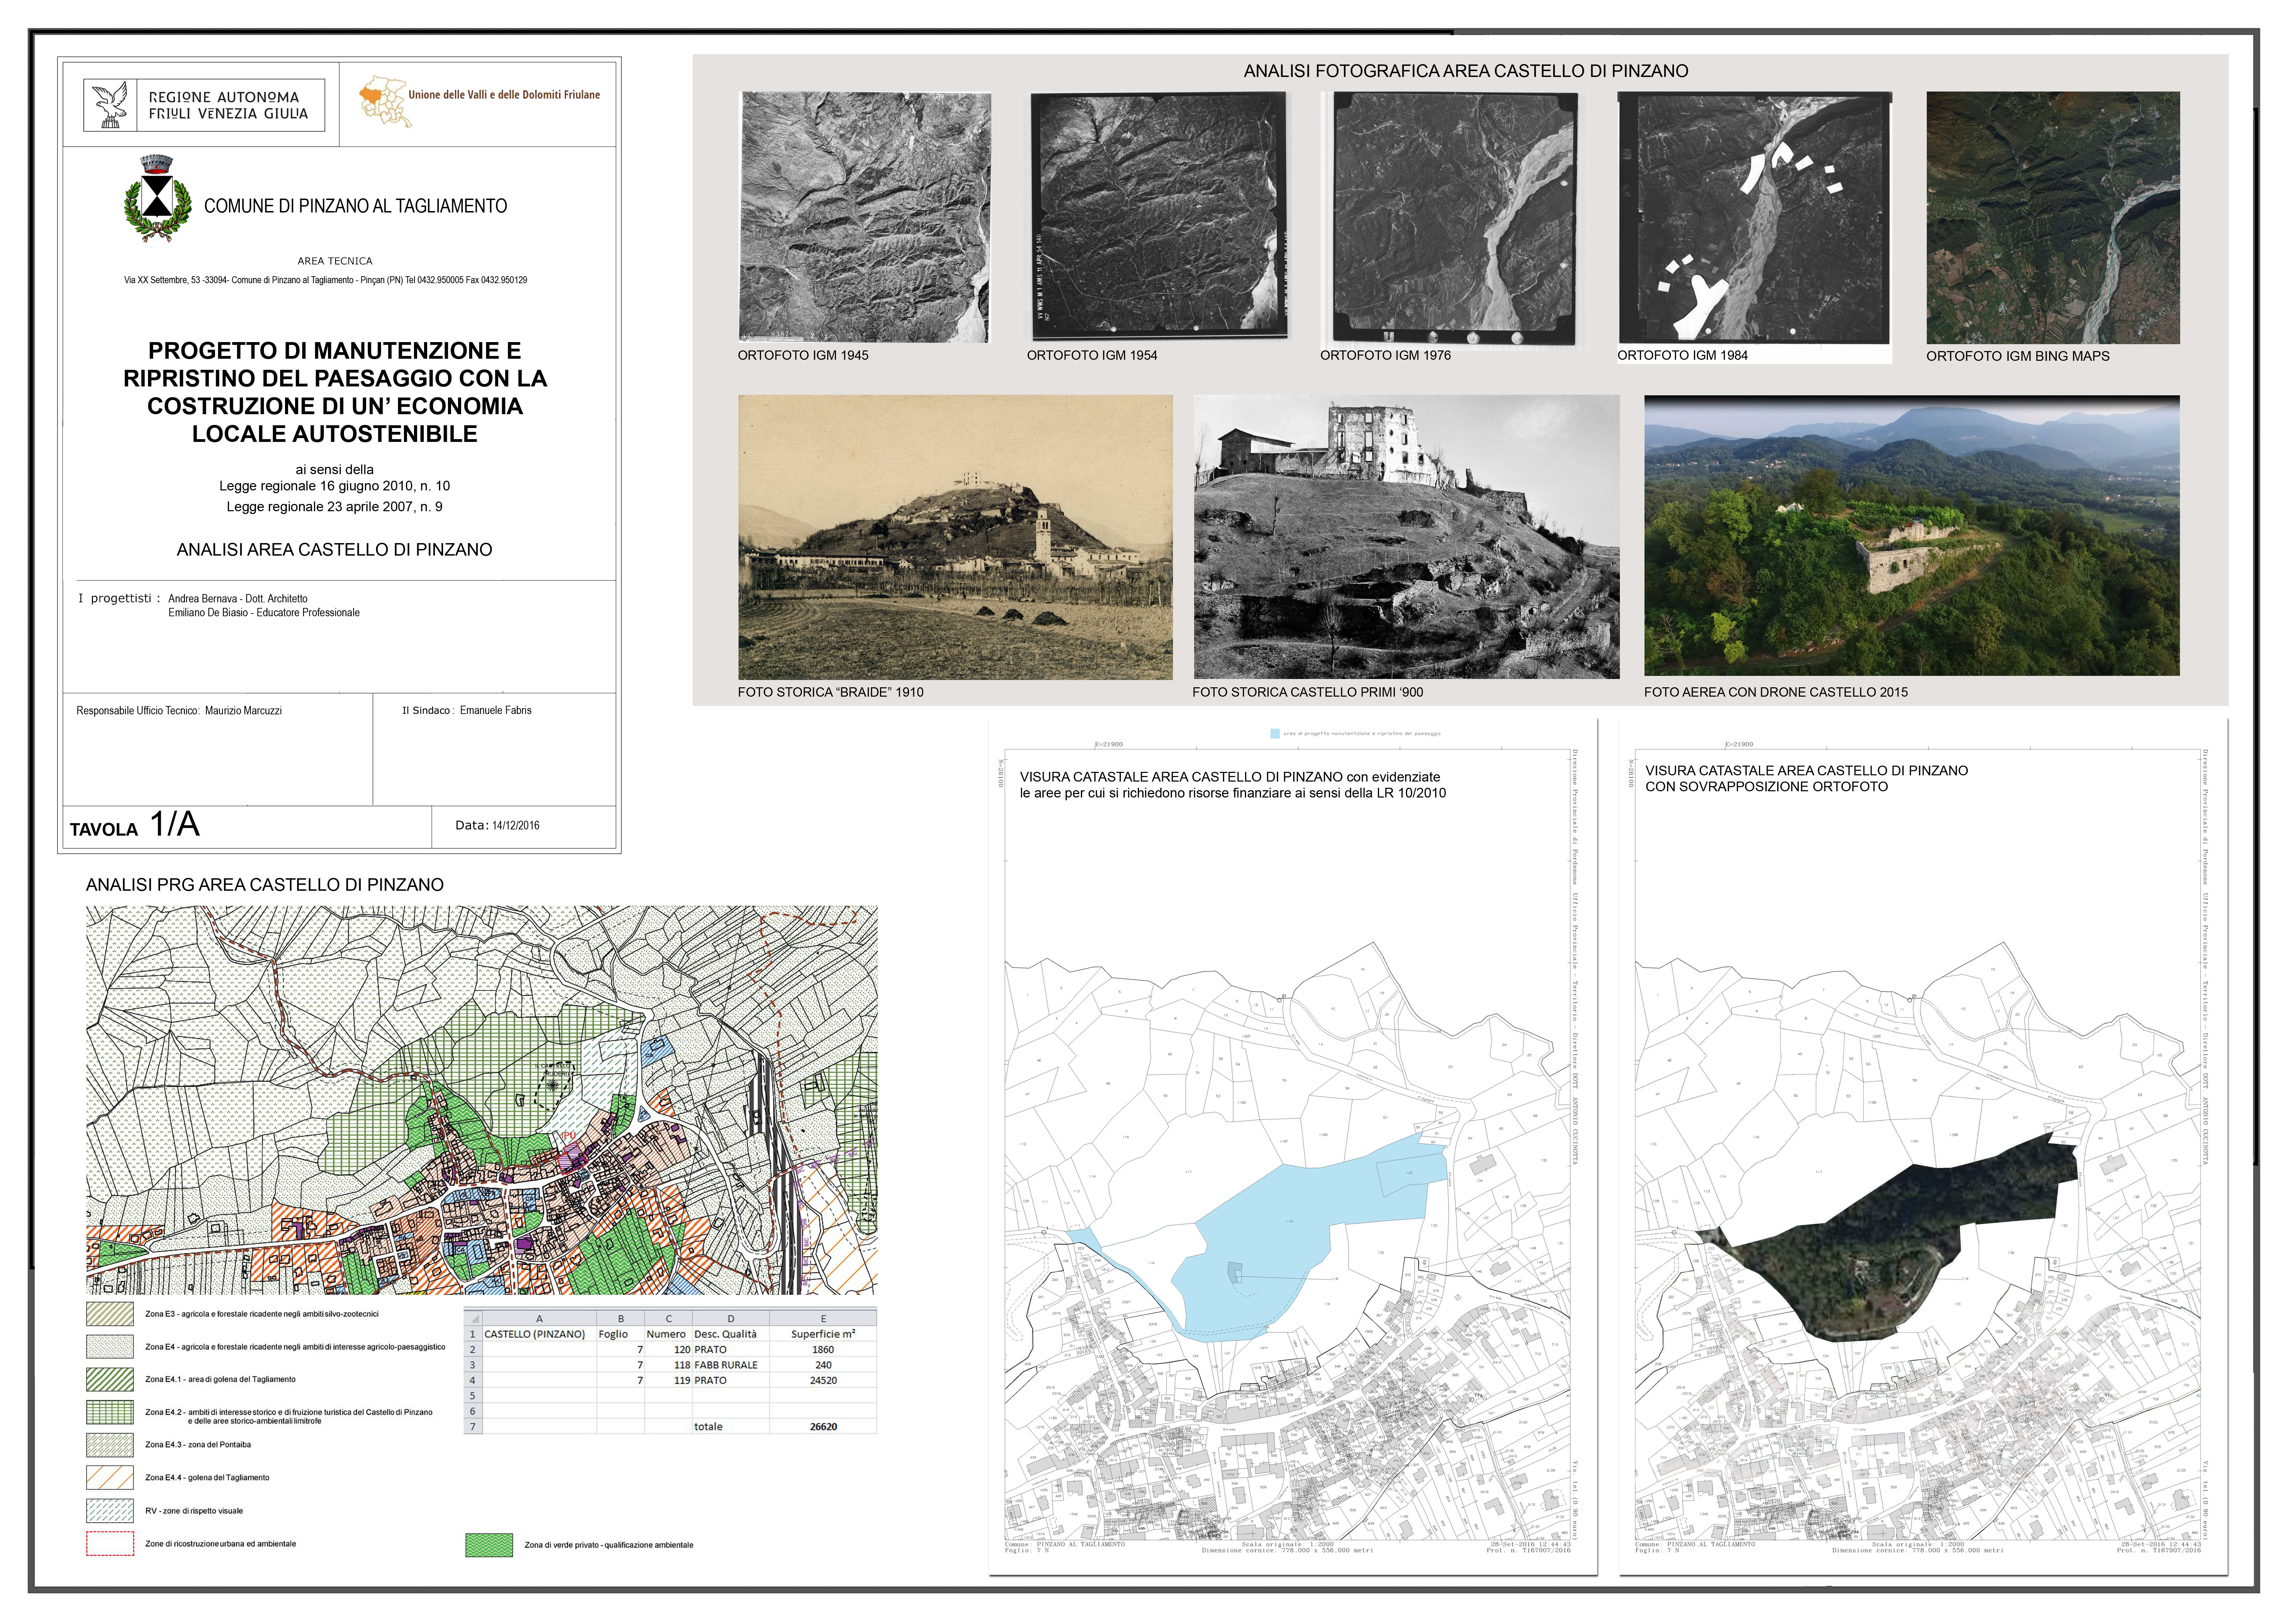Image resolution: width=2296 pixels, height=1621 pixels.
Task: Click the FOTO STORICA "BRAIDE" 1910 caption
Action: 831,691
